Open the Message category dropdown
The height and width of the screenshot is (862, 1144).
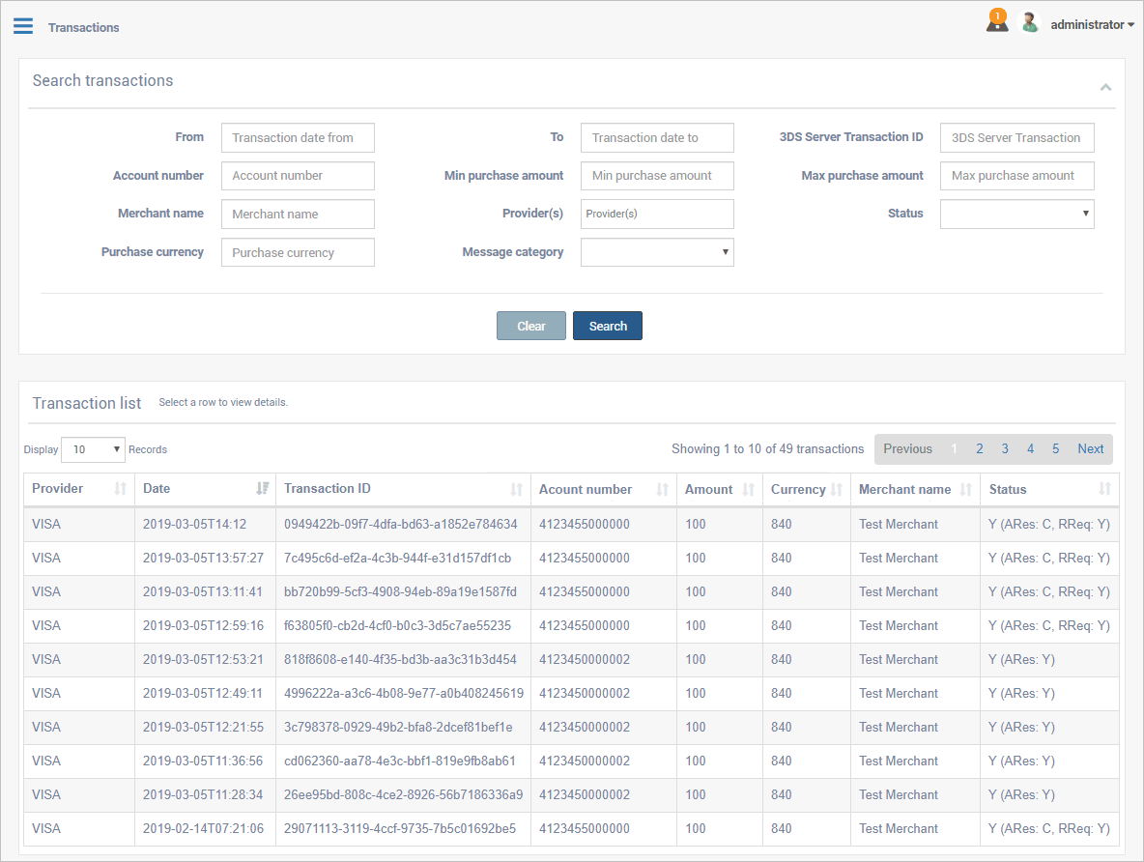click(657, 252)
